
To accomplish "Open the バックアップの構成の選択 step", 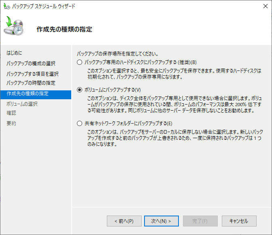I will point(31,64).
